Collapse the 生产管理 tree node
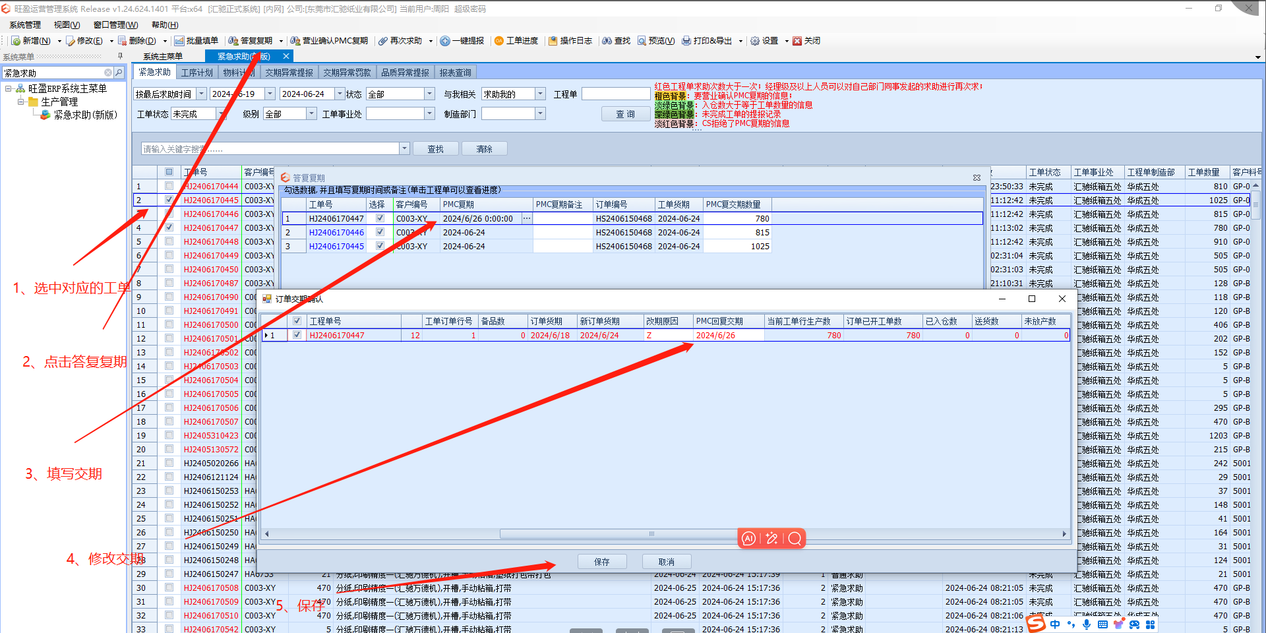1266x633 pixels. (21, 102)
